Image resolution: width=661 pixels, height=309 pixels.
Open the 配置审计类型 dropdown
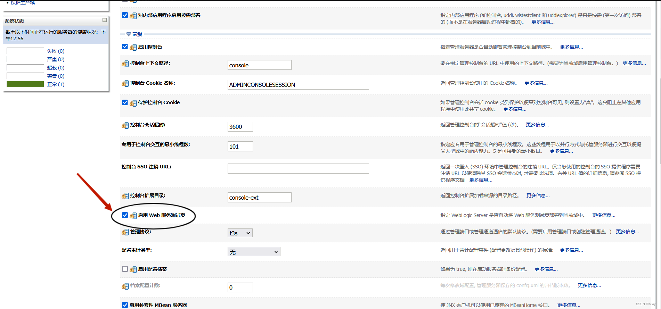pos(254,252)
